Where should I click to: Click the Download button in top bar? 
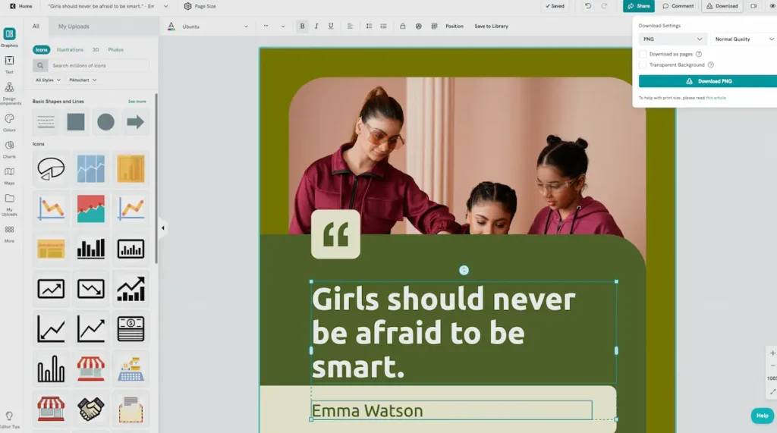coord(722,6)
